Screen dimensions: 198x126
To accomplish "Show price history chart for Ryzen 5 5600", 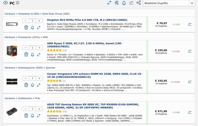I will [x=190, y=51].
